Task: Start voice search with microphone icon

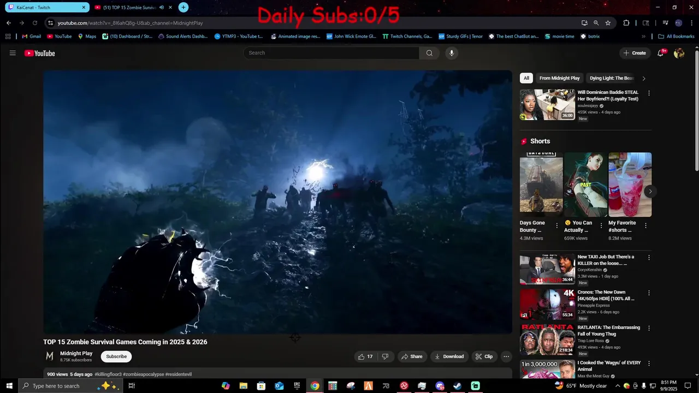Action: pyautogui.click(x=451, y=53)
